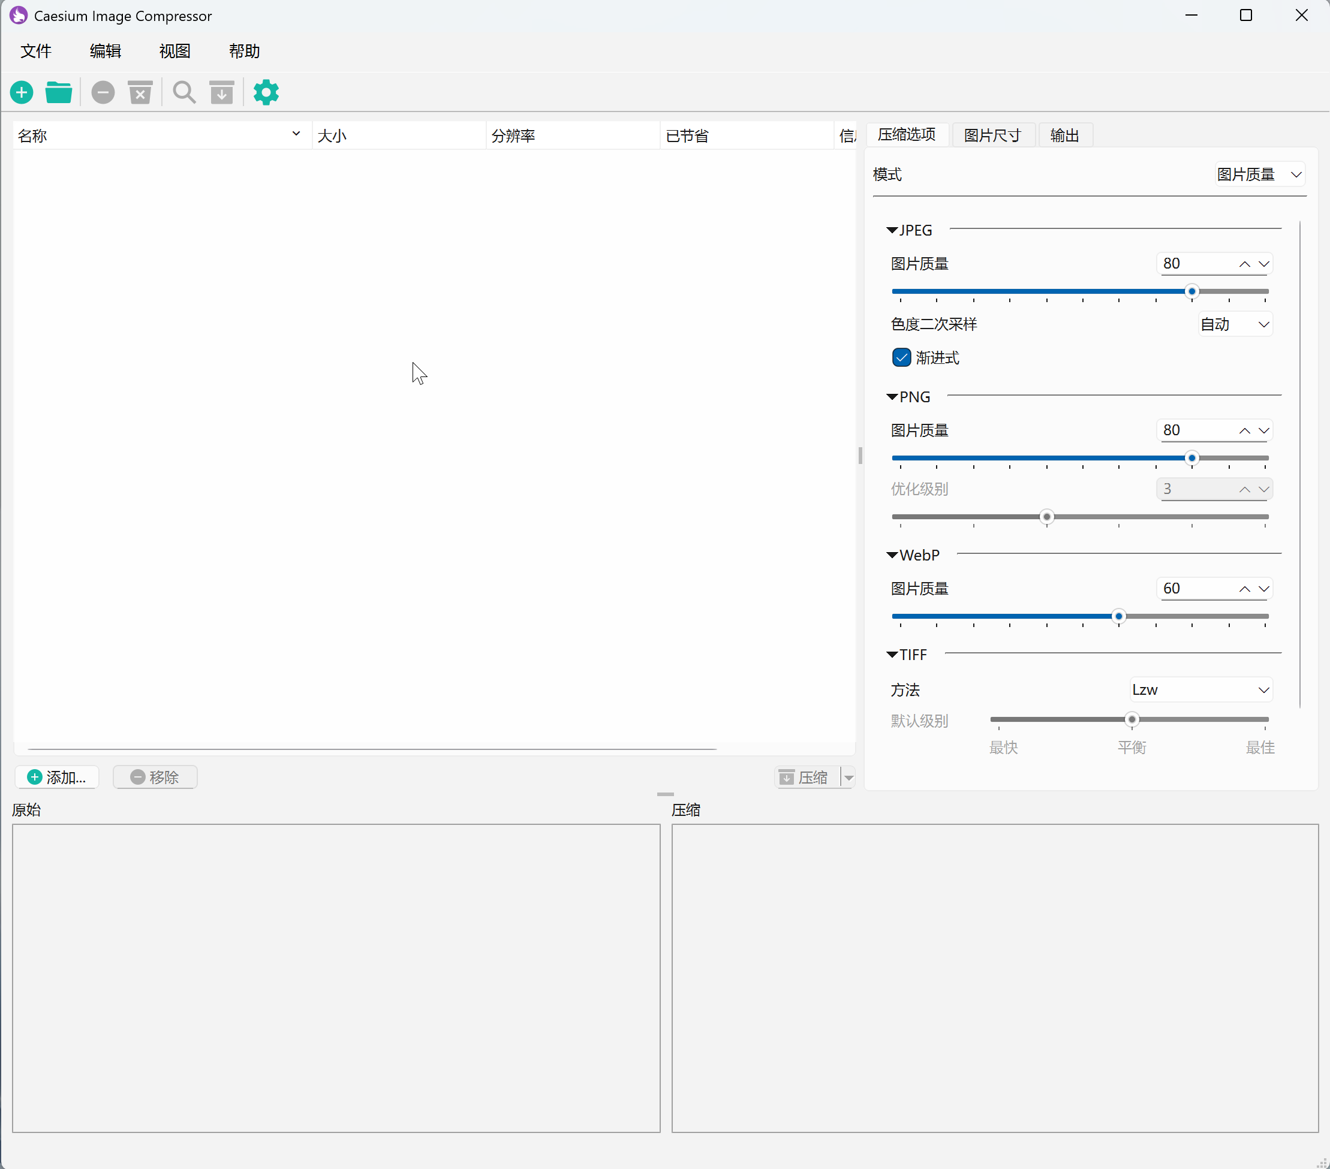Click the gray remove item minus icon
Viewport: 1330px width, 1169px height.
click(103, 92)
